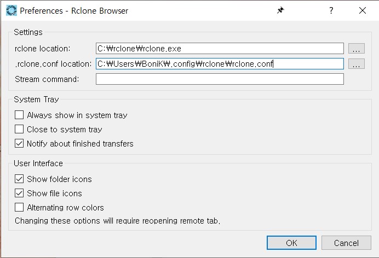Click 'Preferences - Rclone Browser' window title

coord(74,11)
